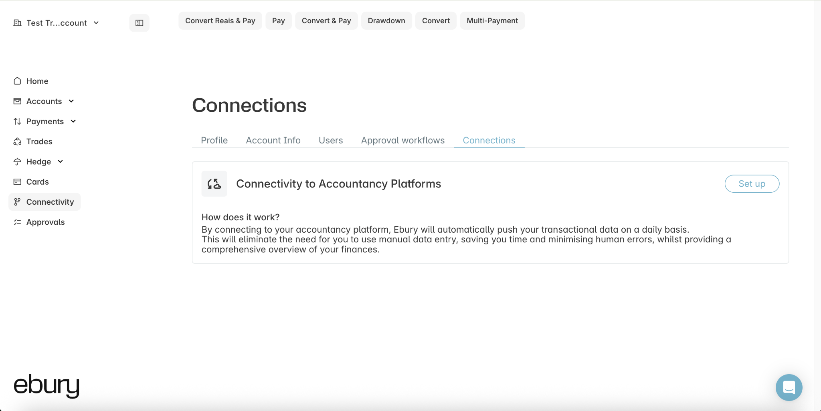Expand the Payments submenu chevron

73,121
